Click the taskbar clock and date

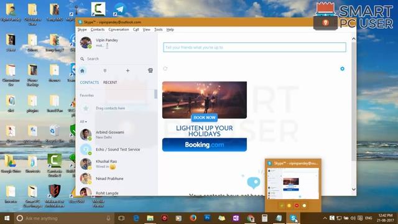click(385, 218)
